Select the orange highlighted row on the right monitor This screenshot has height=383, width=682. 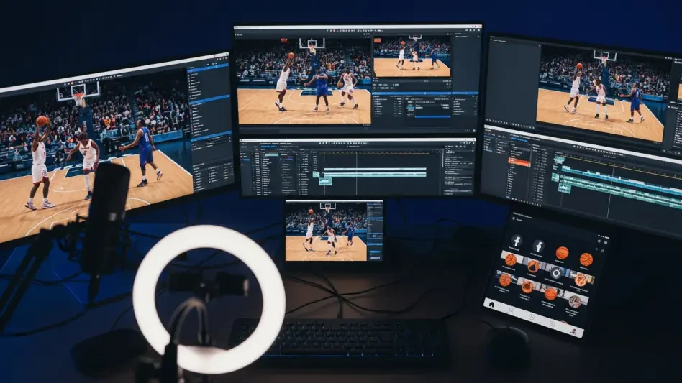click(x=519, y=162)
